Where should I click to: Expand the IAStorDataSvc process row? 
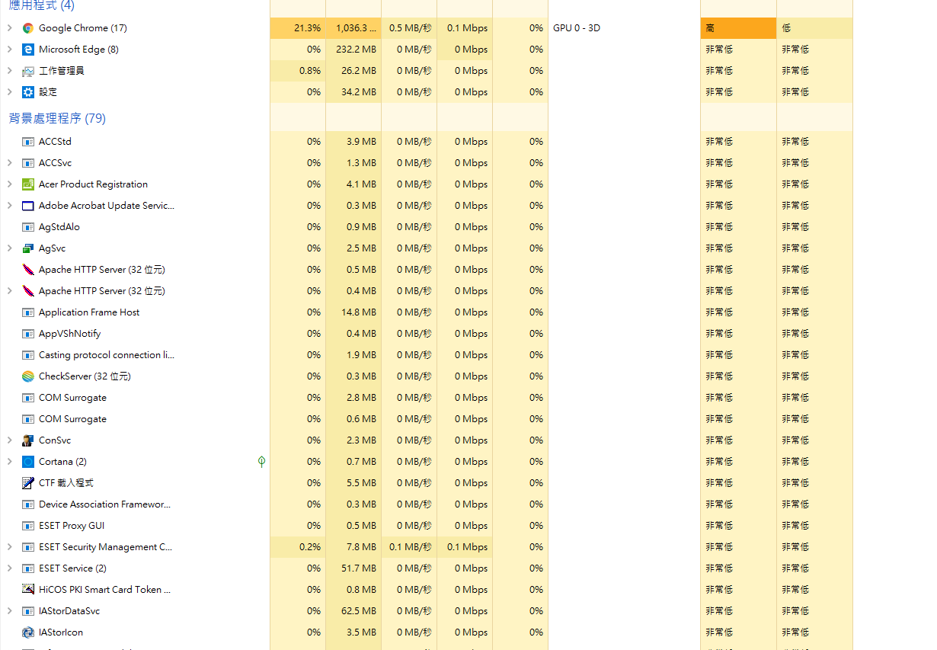[x=9, y=611]
